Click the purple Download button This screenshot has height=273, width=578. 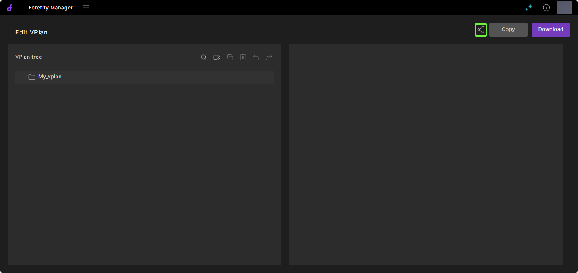click(550, 30)
